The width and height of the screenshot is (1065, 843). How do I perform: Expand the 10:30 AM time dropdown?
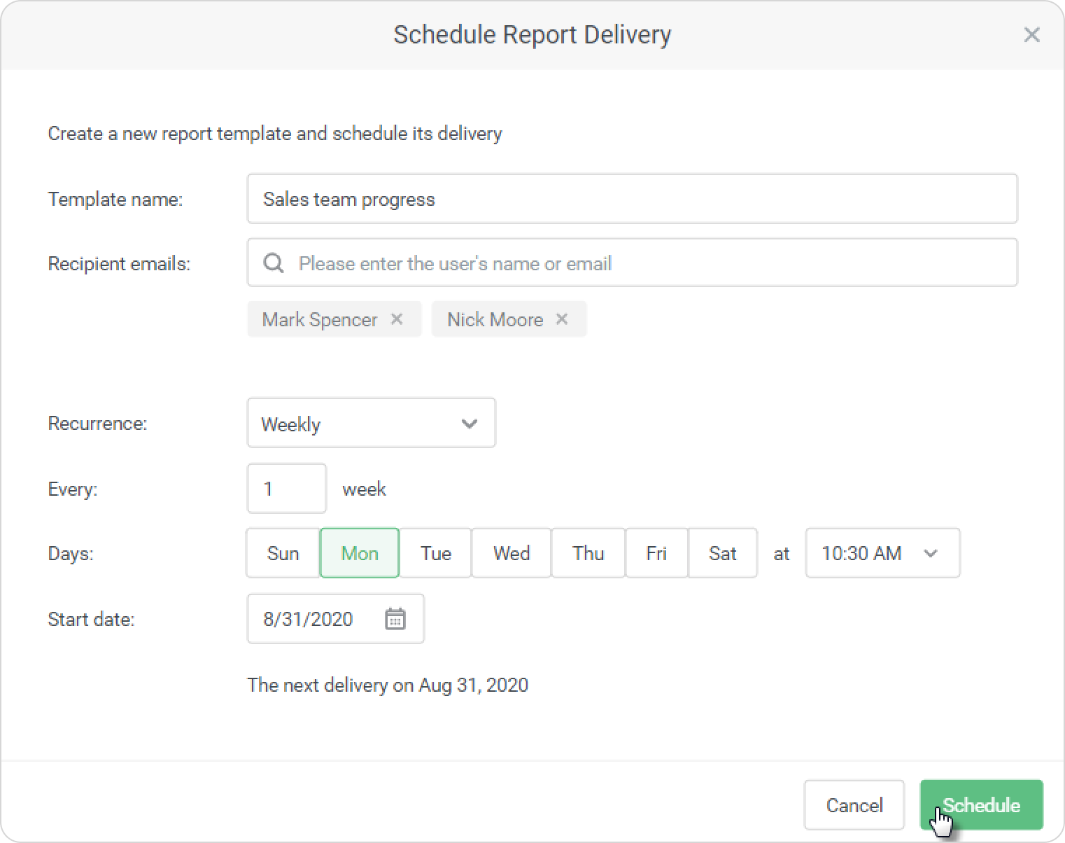click(882, 553)
